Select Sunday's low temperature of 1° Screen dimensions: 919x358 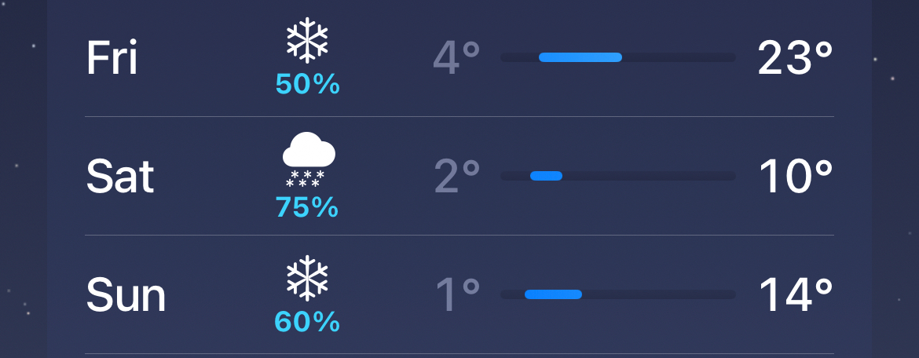[x=456, y=295]
